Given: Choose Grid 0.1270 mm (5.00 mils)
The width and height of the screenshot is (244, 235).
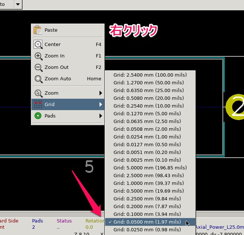Looking at the screenshot, I should 147,114.
